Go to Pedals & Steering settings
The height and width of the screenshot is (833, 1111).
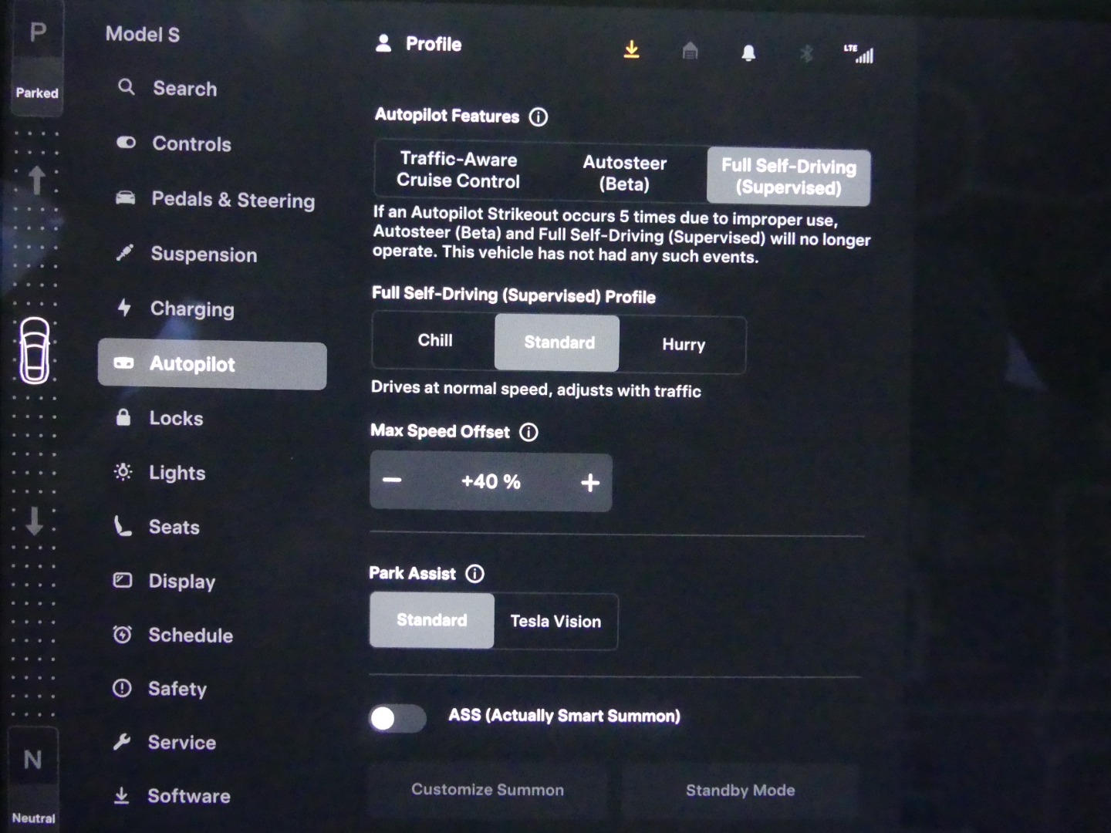point(232,200)
